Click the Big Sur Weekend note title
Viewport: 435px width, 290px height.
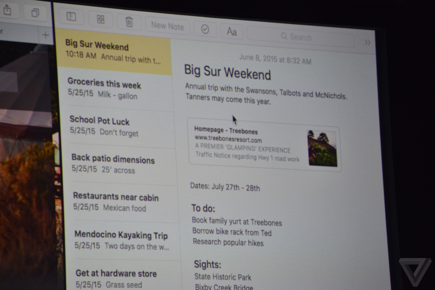(x=227, y=72)
